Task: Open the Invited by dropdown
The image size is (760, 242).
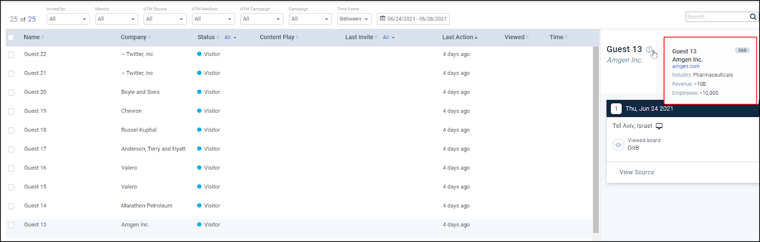Action: pos(68,19)
